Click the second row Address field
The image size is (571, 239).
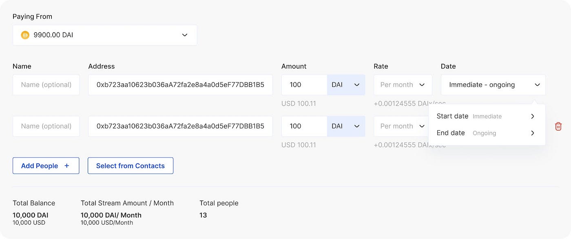[x=180, y=126]
